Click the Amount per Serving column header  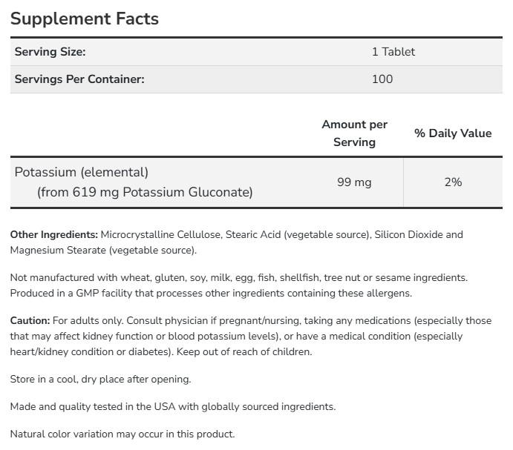(x=354, y=133)
